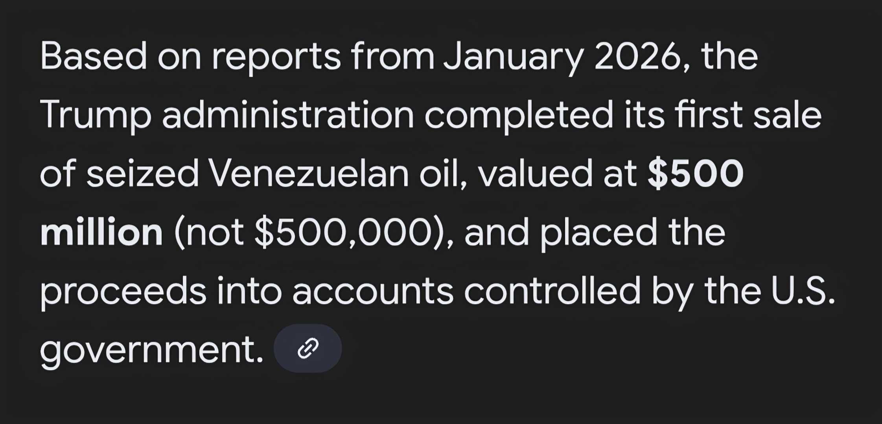882x424 pixels.
Task: Click the word "controlled"
Action: (x=552, y=291)
